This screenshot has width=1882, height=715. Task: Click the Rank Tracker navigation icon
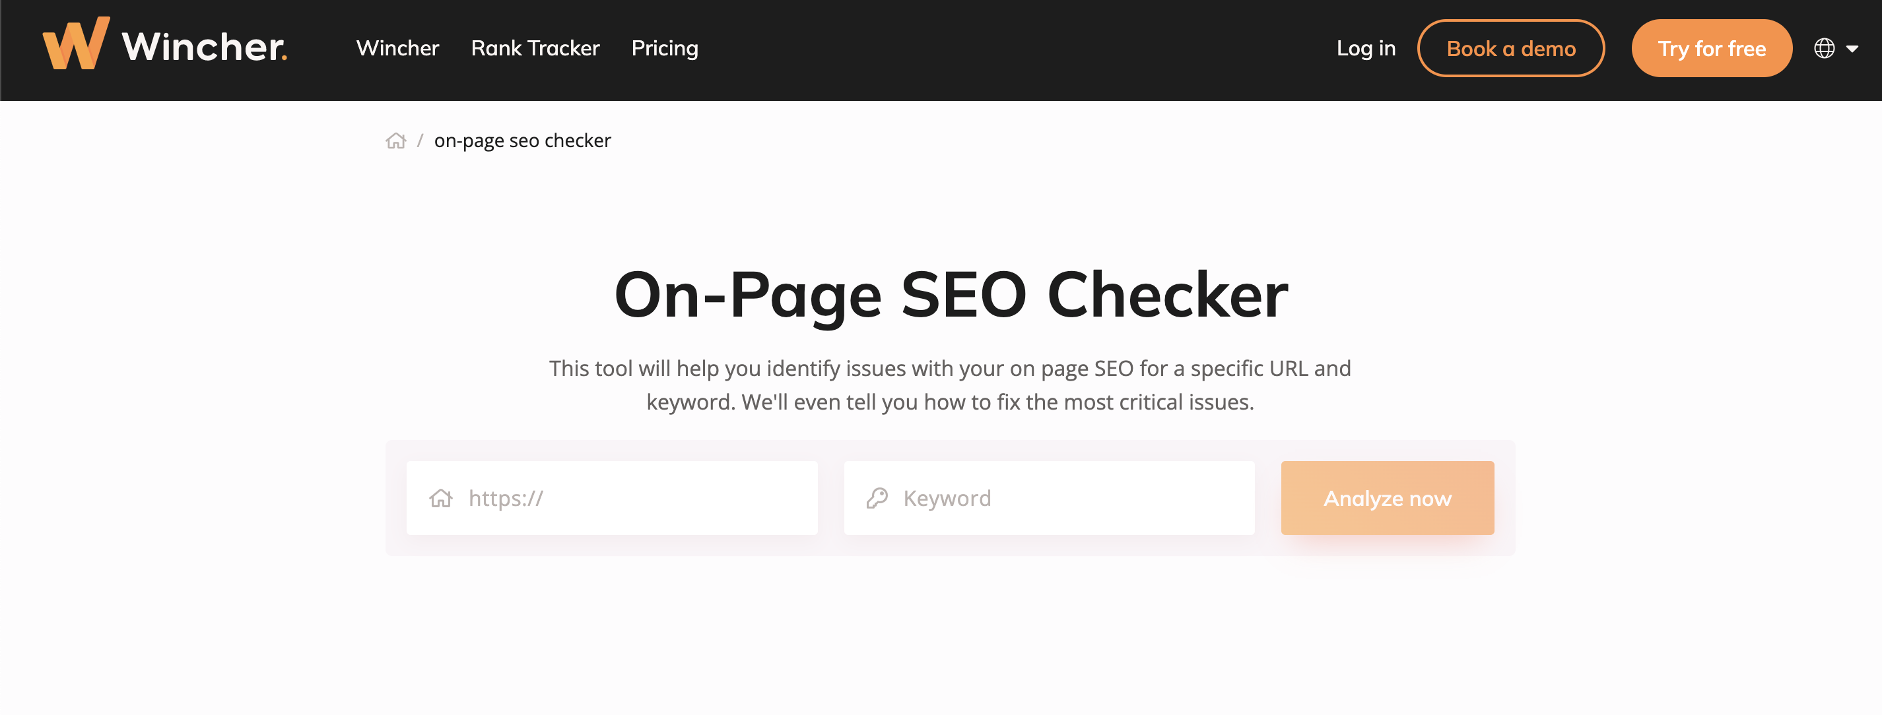(x=535, y=48)
